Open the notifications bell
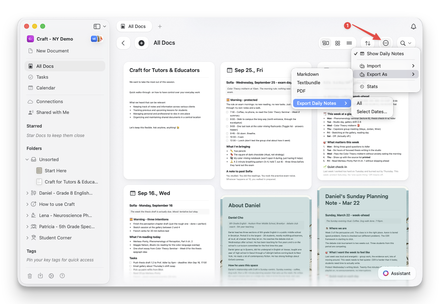The height and width of the screenshot is (304, 440). (413, 27)
